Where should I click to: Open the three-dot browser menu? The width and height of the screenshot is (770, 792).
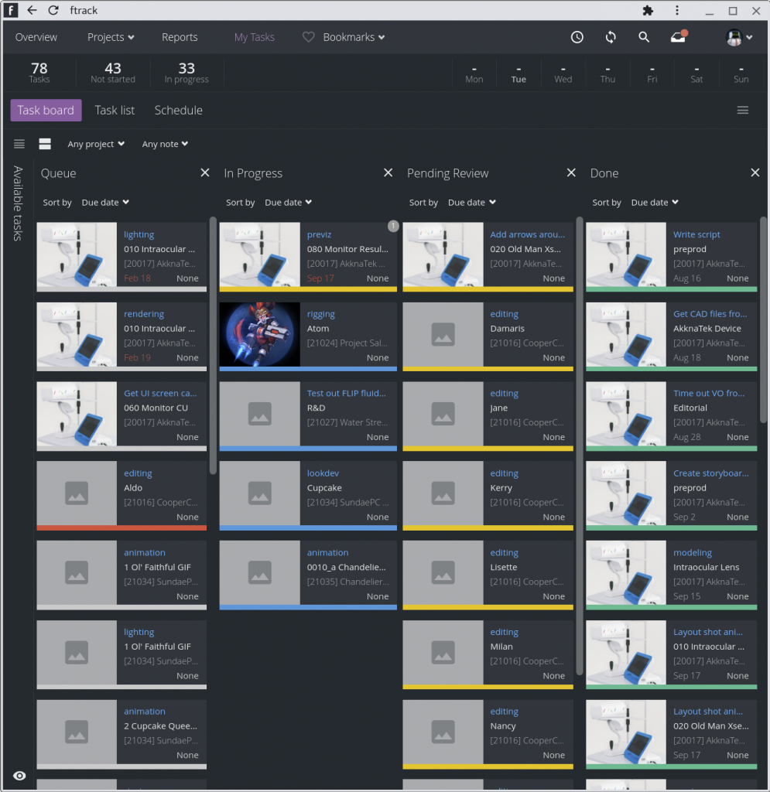tap(677, 11)
